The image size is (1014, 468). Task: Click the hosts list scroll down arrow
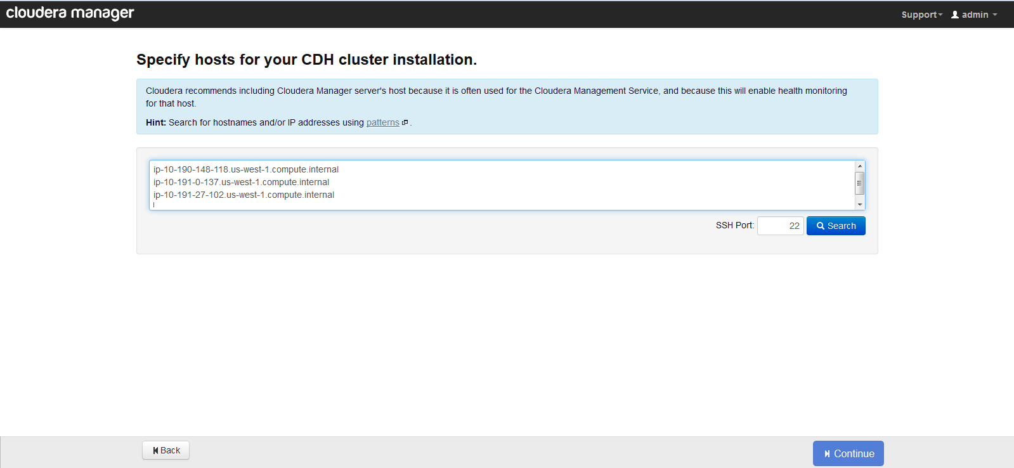click(x=860, y=204)
